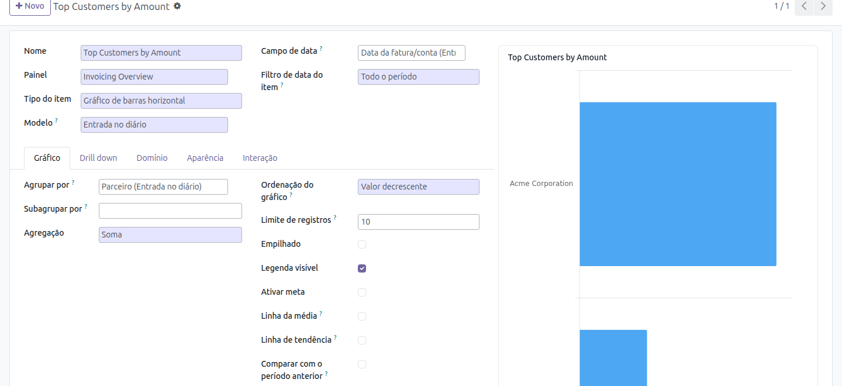Show help for Ordenação do gráfico

point(291,195)
